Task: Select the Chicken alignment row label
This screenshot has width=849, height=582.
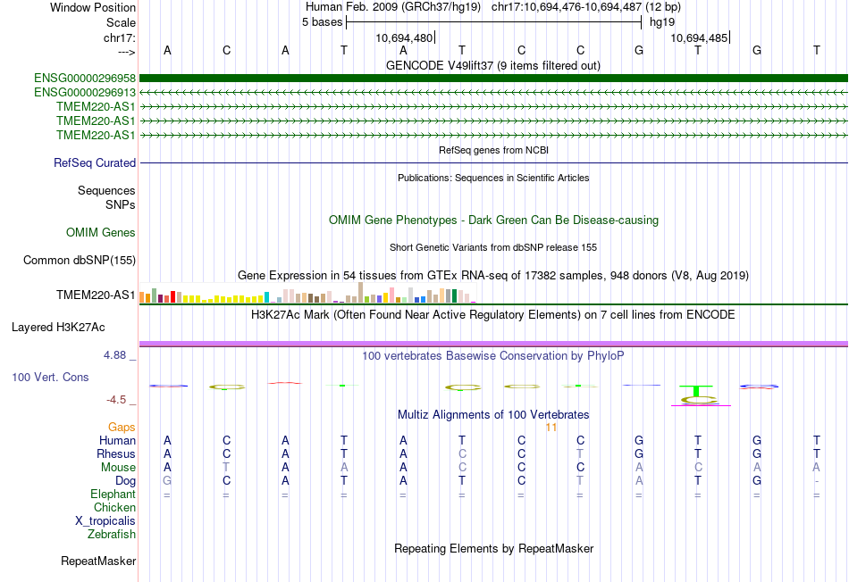Action: pyautogui.click(x=114, y=507)
